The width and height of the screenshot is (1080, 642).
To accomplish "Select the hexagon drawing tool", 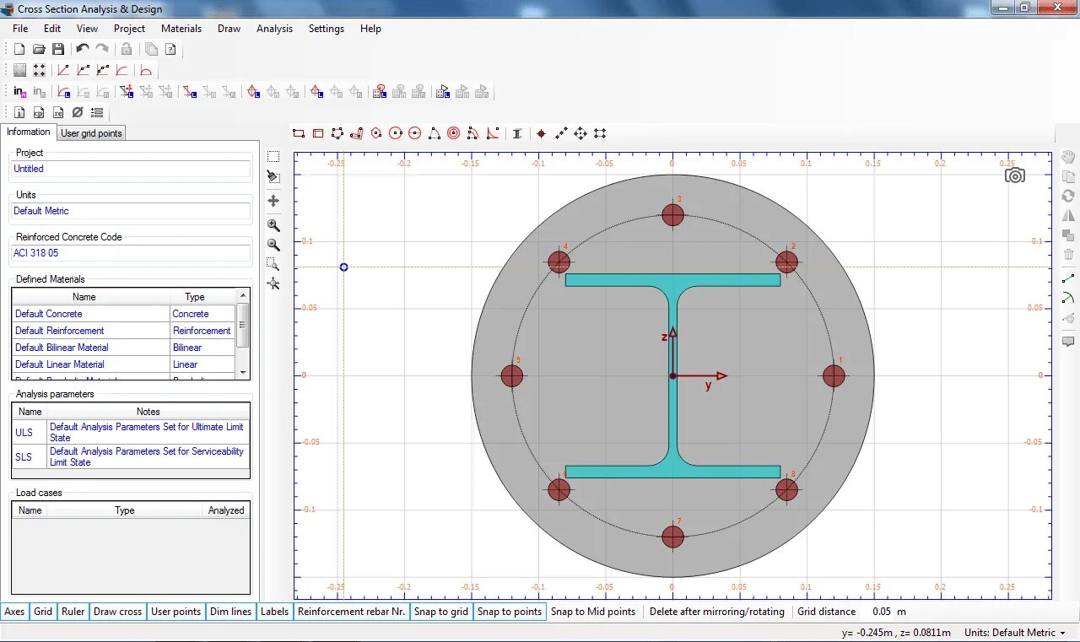I will [376, 133].
